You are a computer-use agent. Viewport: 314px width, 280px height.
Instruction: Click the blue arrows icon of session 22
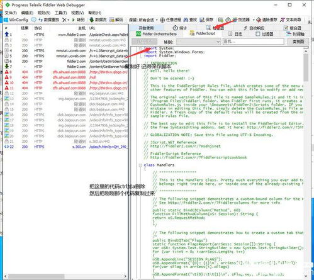[6, 147]
